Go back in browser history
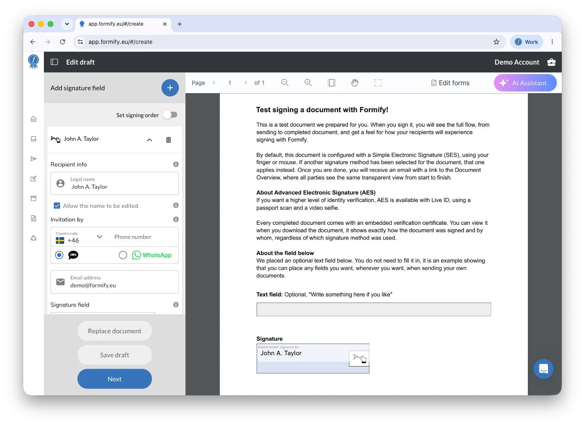Screen dimensions: 585x426 tap(33, 42)
